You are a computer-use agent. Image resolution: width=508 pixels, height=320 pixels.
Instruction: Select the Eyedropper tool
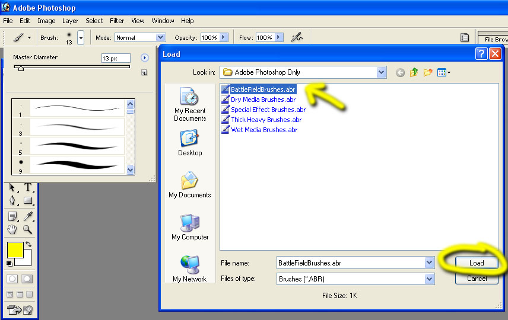coord(27,216)
